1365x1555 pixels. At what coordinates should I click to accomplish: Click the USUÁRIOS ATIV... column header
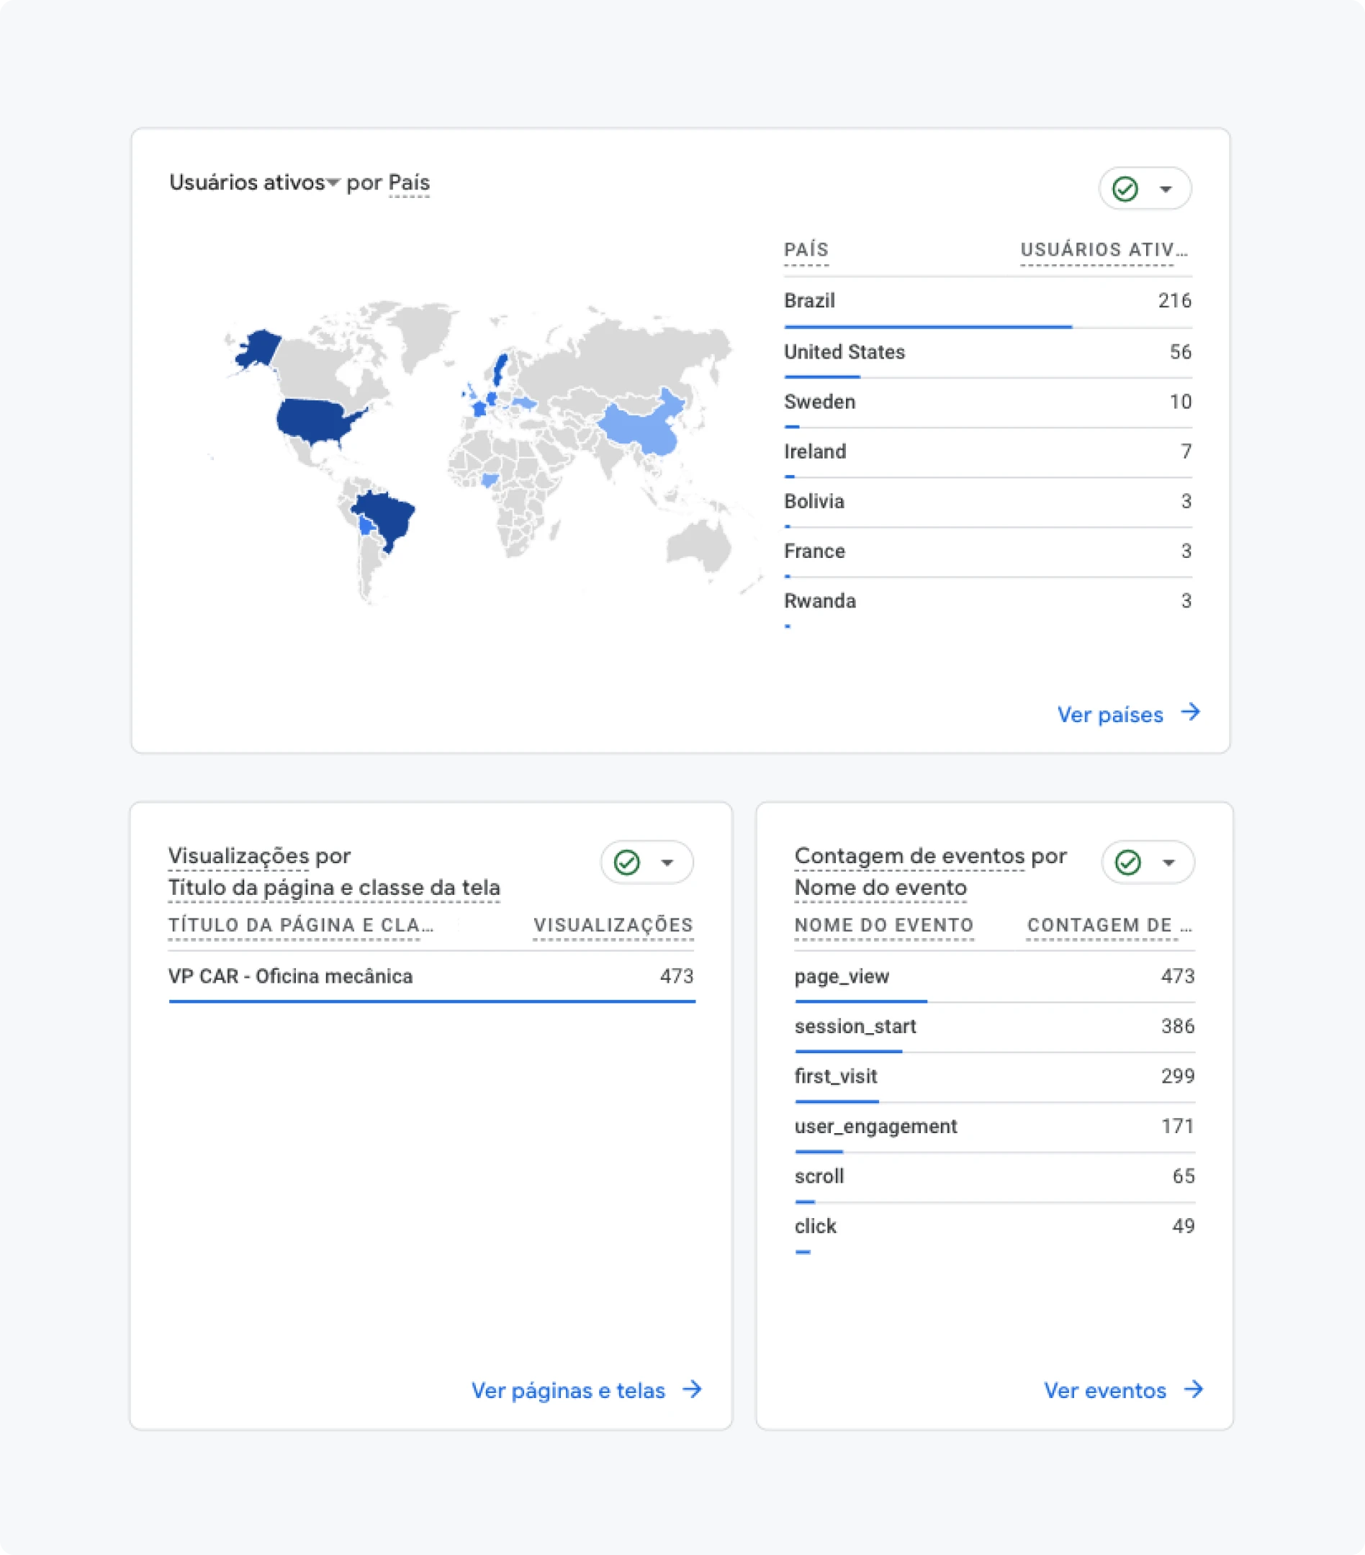click(x=1104, y=251)
